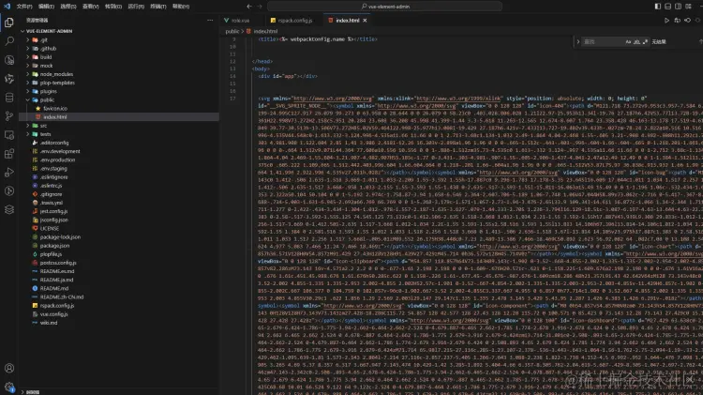Open .env.production file
The width and height of the screenshot is (703, 395).
pyautogui.click(x=119, y=160)
